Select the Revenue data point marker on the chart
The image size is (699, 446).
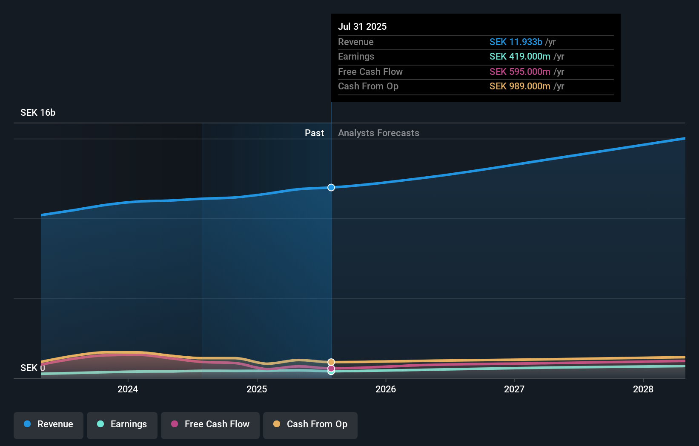coord(331,187)
